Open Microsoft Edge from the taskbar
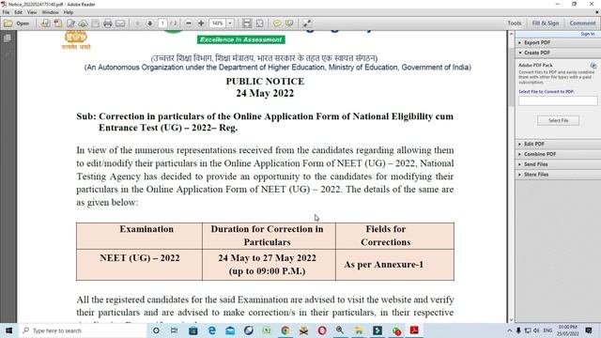This screenshot has height=338, width=601. coord(211,330)
